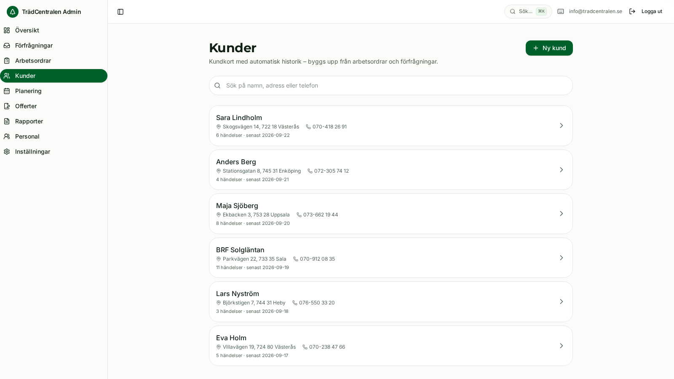674x379 pixels.
Task: Click the Rapporter file icon
Action: click(7, 121)
